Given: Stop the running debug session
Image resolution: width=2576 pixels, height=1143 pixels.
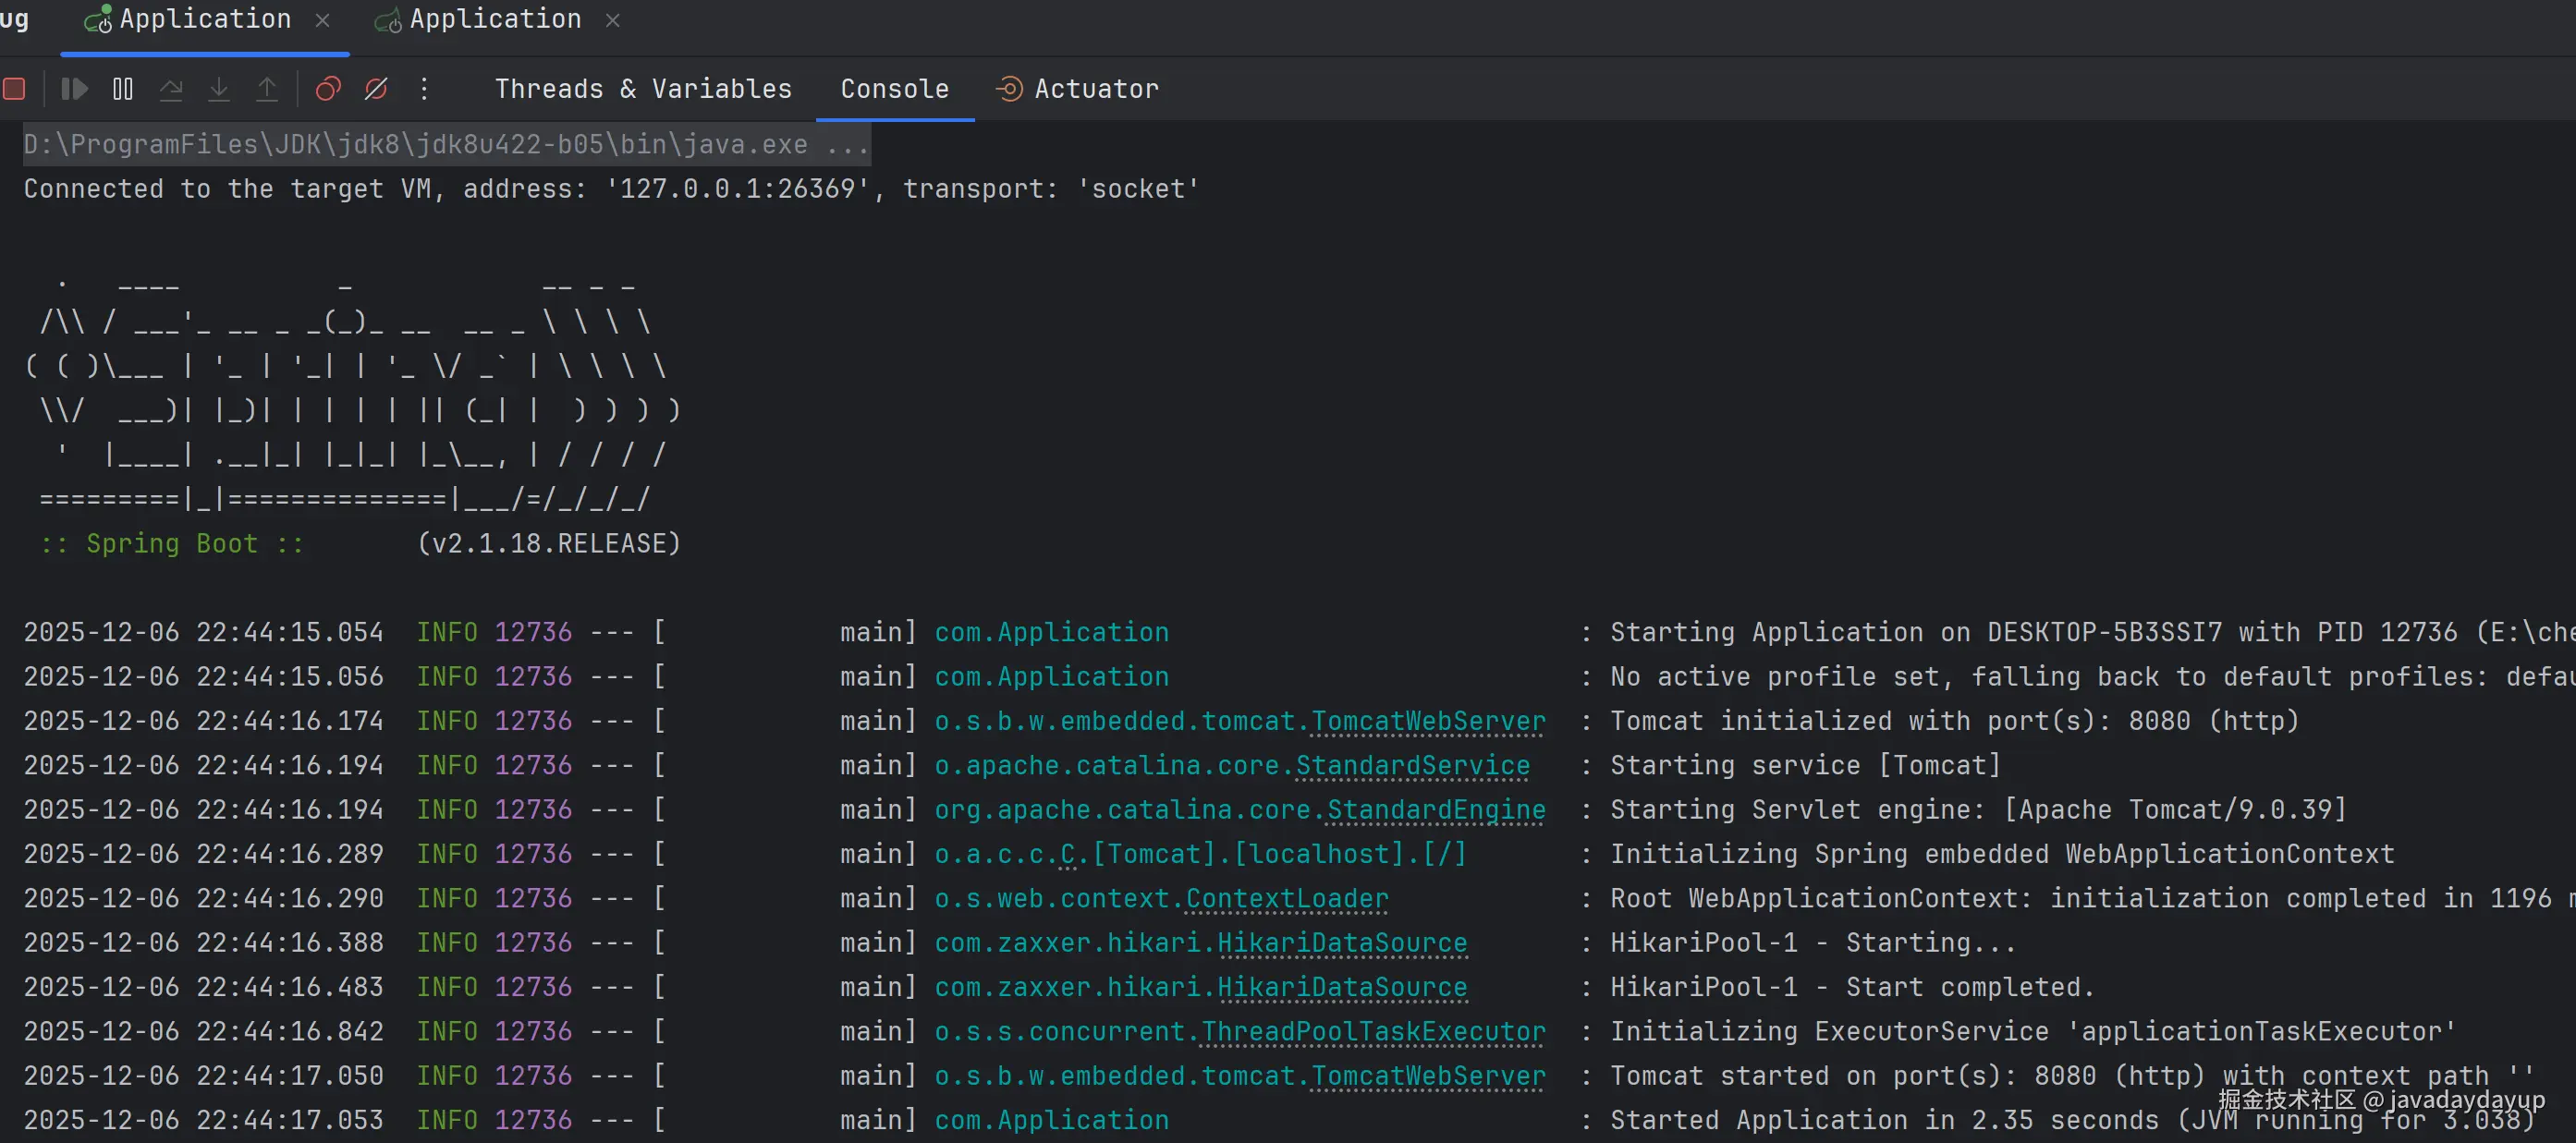Looking at the screenshot, I should [x=14, y=89].
